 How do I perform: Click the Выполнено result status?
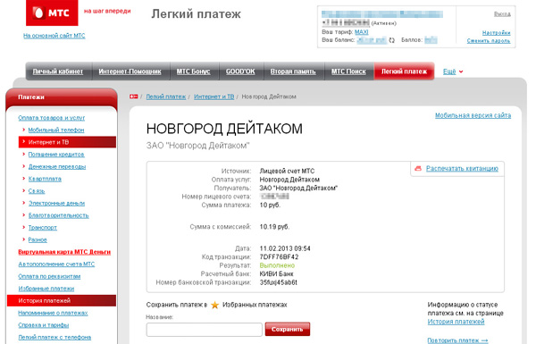tap(277, 265)
